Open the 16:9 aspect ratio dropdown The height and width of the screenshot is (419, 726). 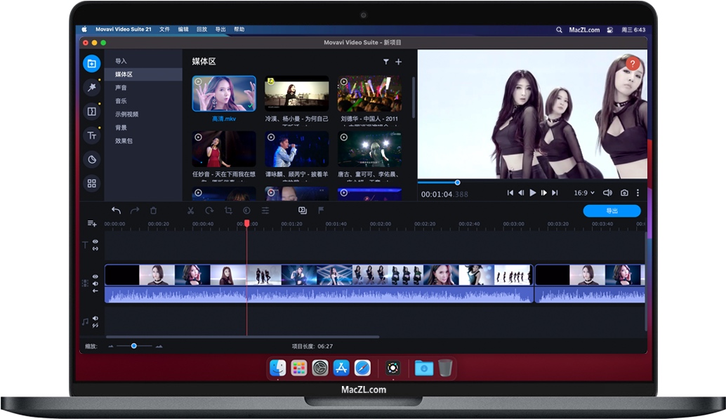(x=582, y=192)
